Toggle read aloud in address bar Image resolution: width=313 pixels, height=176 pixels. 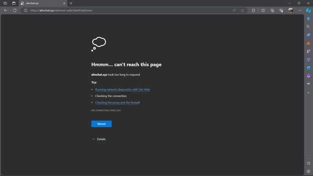(x=234, y=11)
